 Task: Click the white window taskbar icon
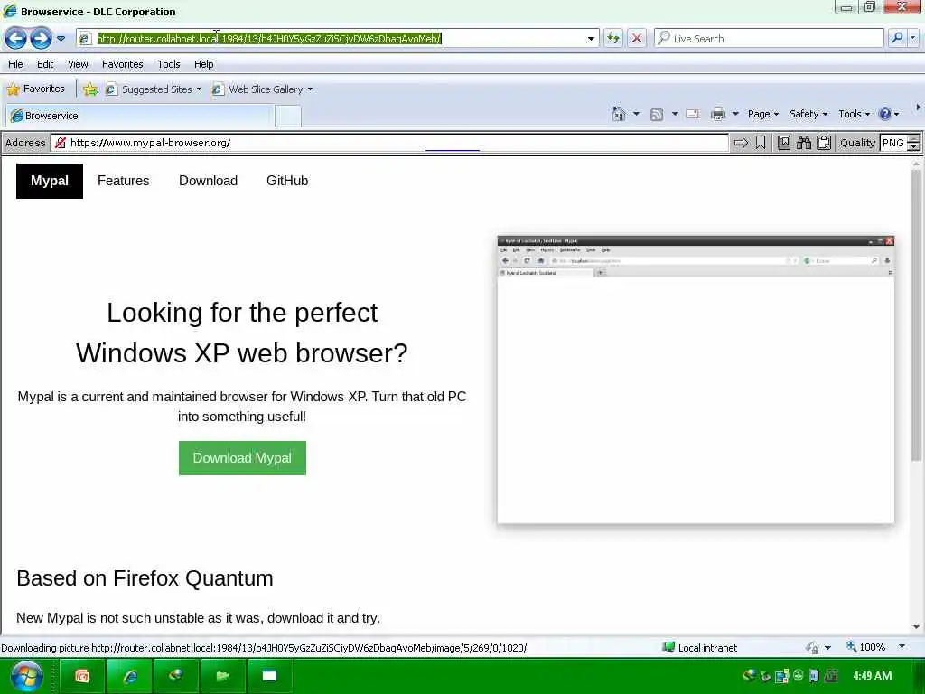(269, 676)
